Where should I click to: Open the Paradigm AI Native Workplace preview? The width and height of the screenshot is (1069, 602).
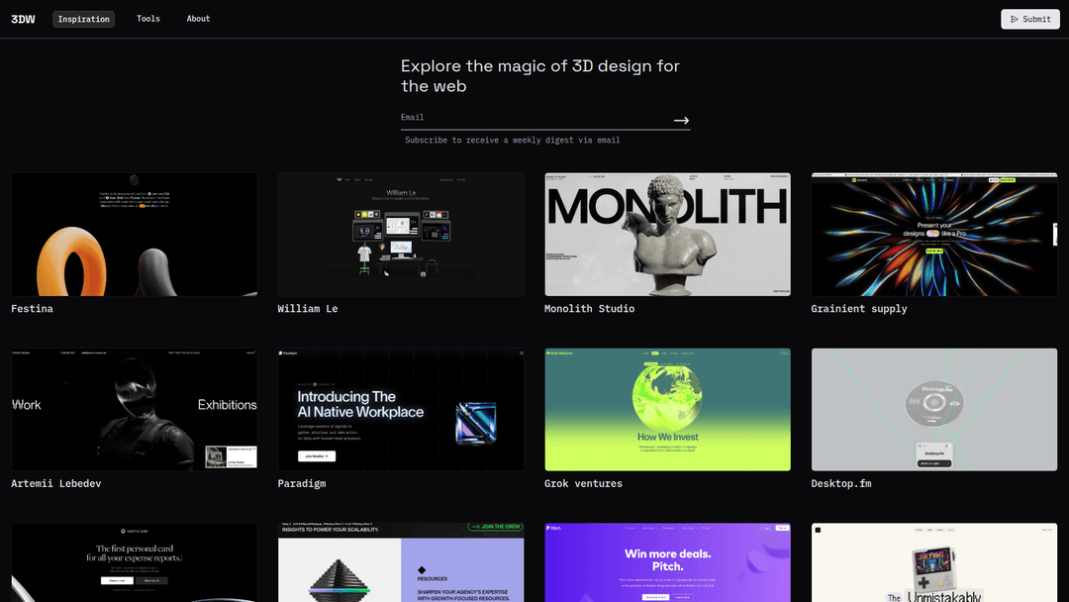[401, 410]
